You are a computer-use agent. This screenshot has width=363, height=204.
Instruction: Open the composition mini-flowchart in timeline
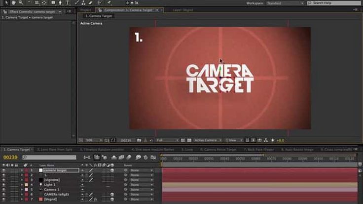click(87, 158)
